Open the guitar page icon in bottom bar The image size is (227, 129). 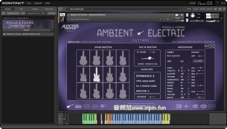(x=70, y=106)
